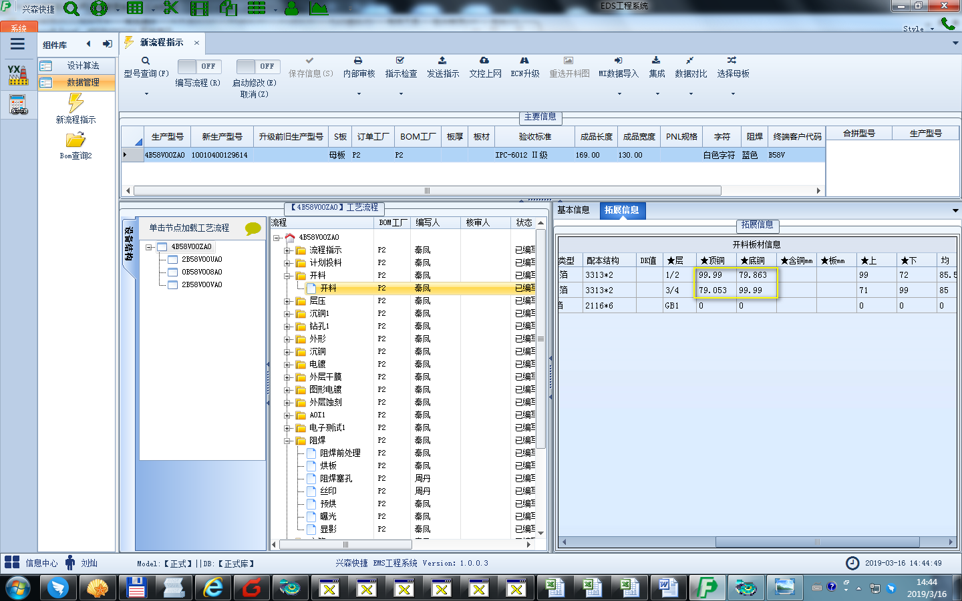Open Bom查询2 folder icon
Image resolution: width=962 pixels, height=601 pixels.
[75, 140]
